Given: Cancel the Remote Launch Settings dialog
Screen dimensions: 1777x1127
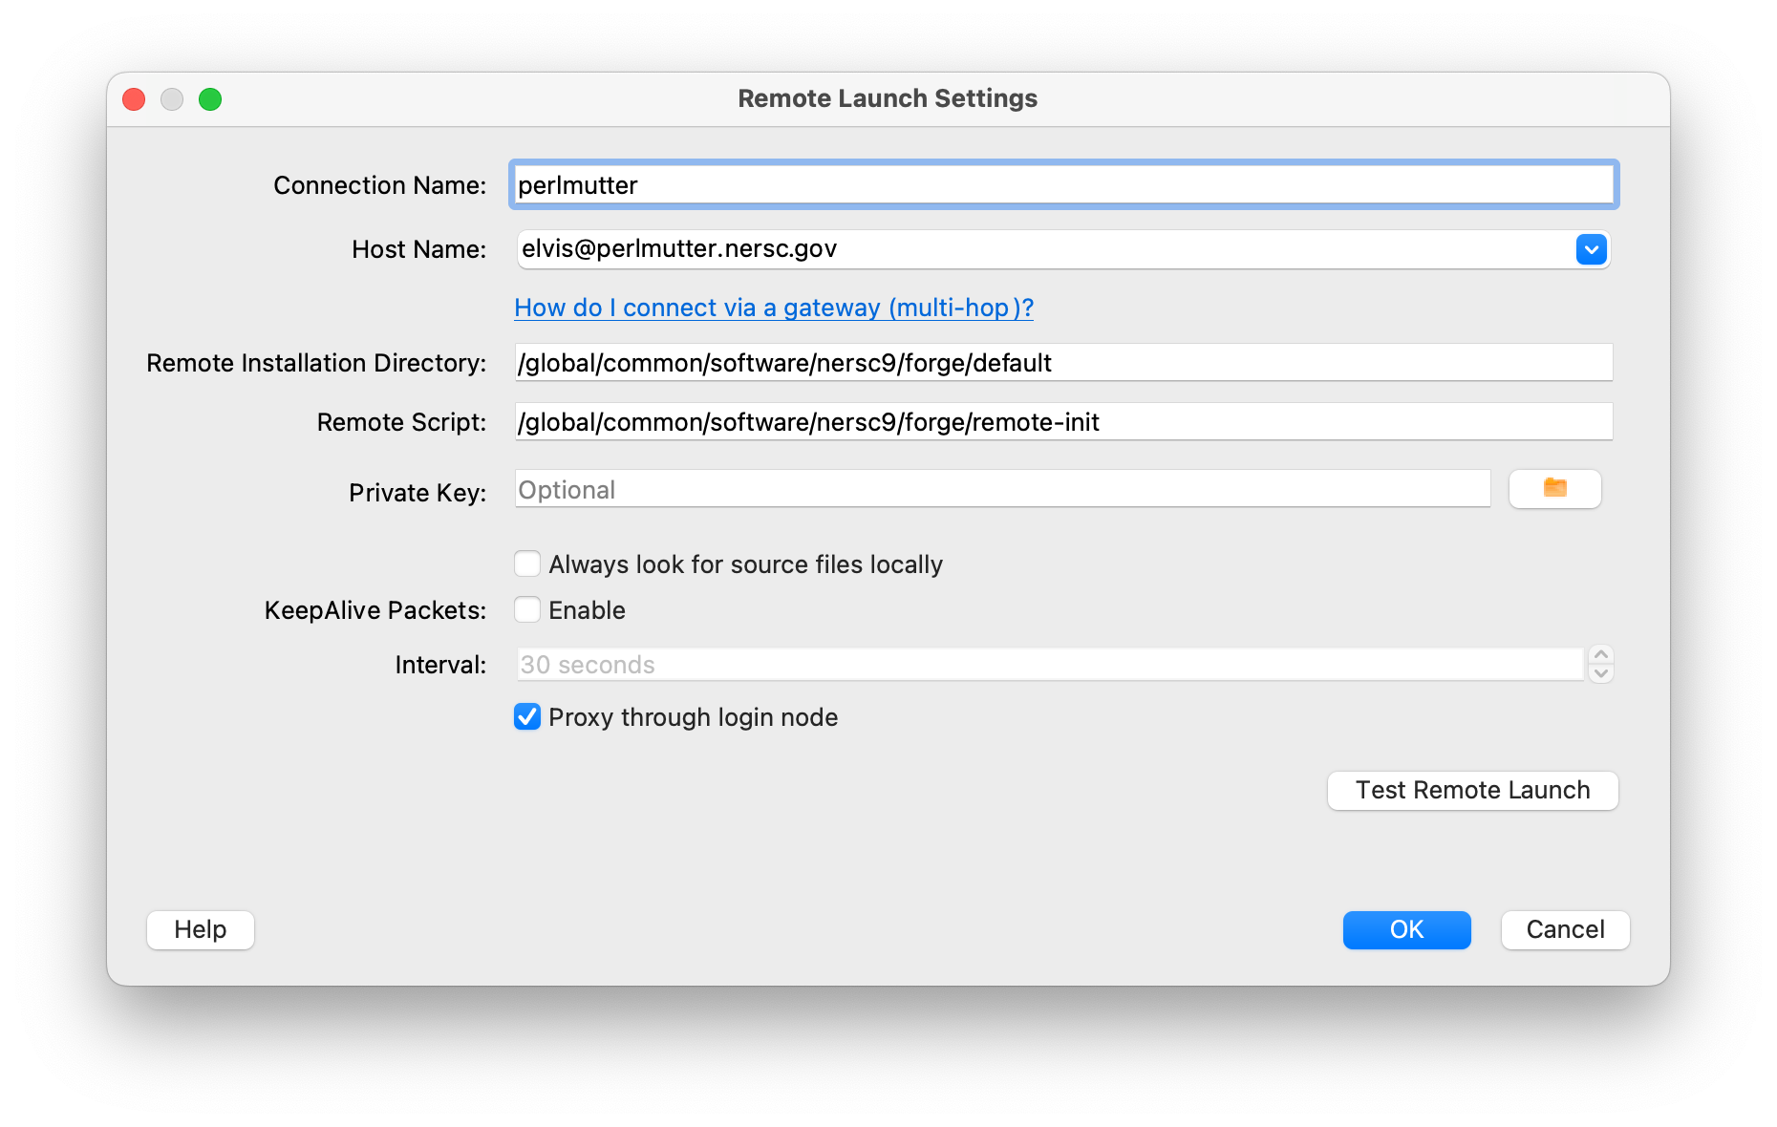Looking at the screenshot, I should [1564, 929].
